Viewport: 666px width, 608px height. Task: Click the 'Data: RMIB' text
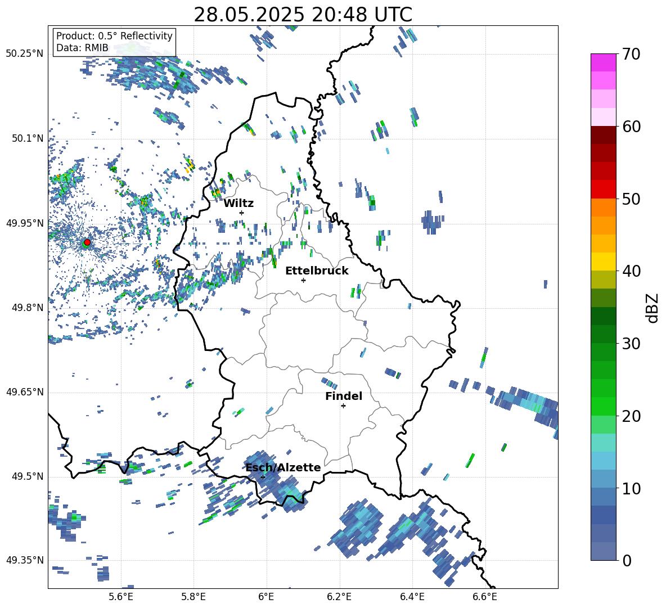pyautogui.click(x=82, y=48)
